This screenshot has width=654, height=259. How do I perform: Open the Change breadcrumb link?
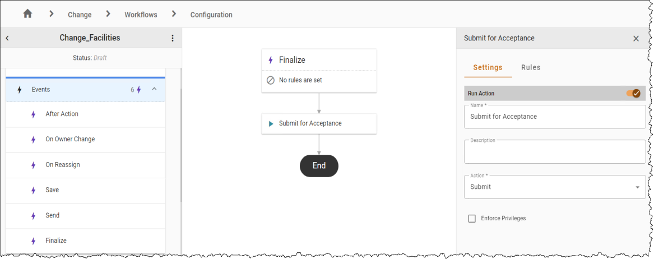click(x=80, y=15)
